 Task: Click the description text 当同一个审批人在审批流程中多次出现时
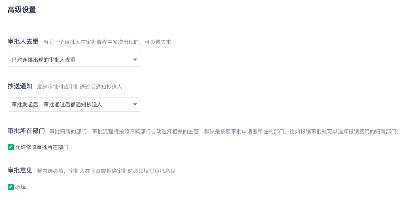91,42
